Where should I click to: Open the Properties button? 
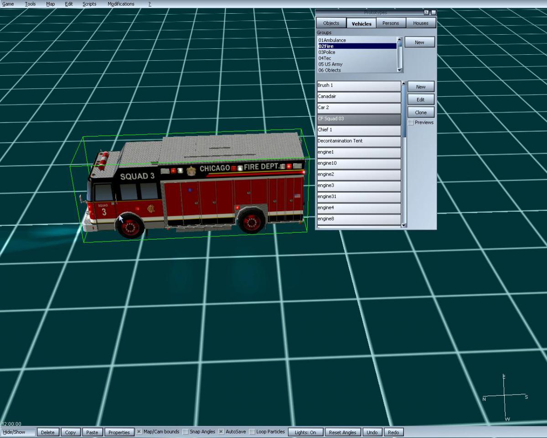pyautogui.click(x=119, y=432)
